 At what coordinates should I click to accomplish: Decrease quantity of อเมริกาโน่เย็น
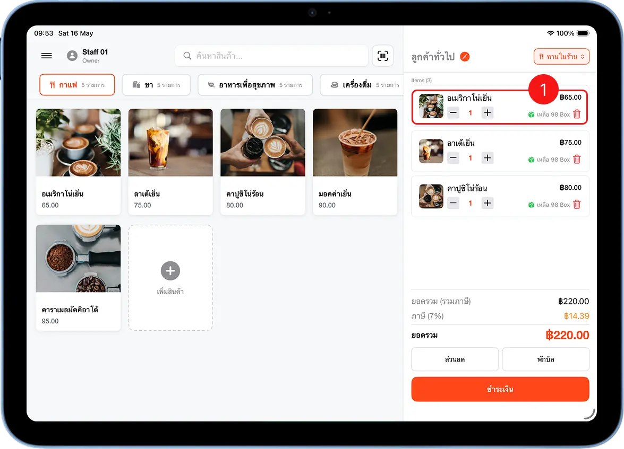coord(453,113)
